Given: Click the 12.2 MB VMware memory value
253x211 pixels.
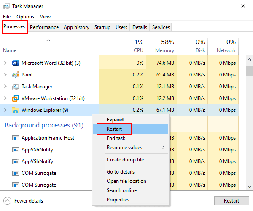Looking at the screenshot, I should tap(165, 98).
